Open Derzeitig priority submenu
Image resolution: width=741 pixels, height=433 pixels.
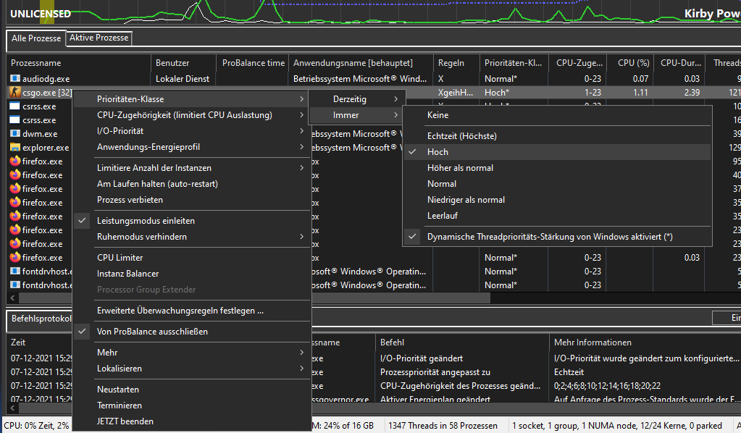(x=357, y=98)
